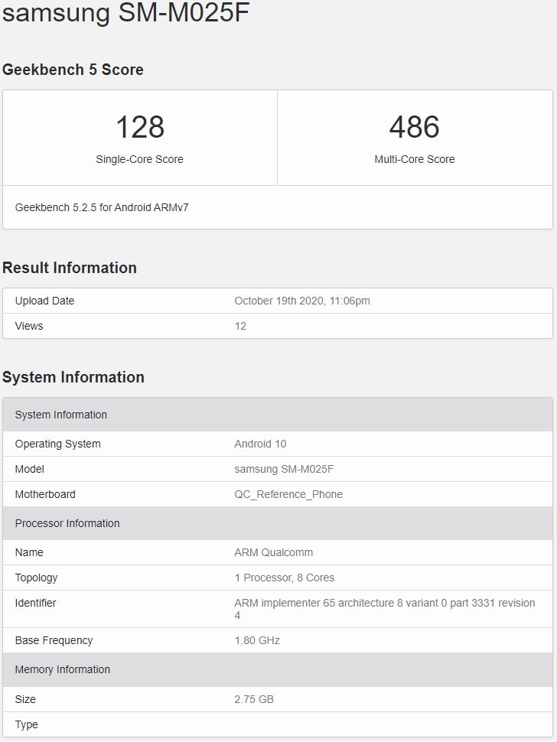The image size is (557, 742).
Task: Select the QC_Reference_Phone value
Action: [x=288, y=494]
